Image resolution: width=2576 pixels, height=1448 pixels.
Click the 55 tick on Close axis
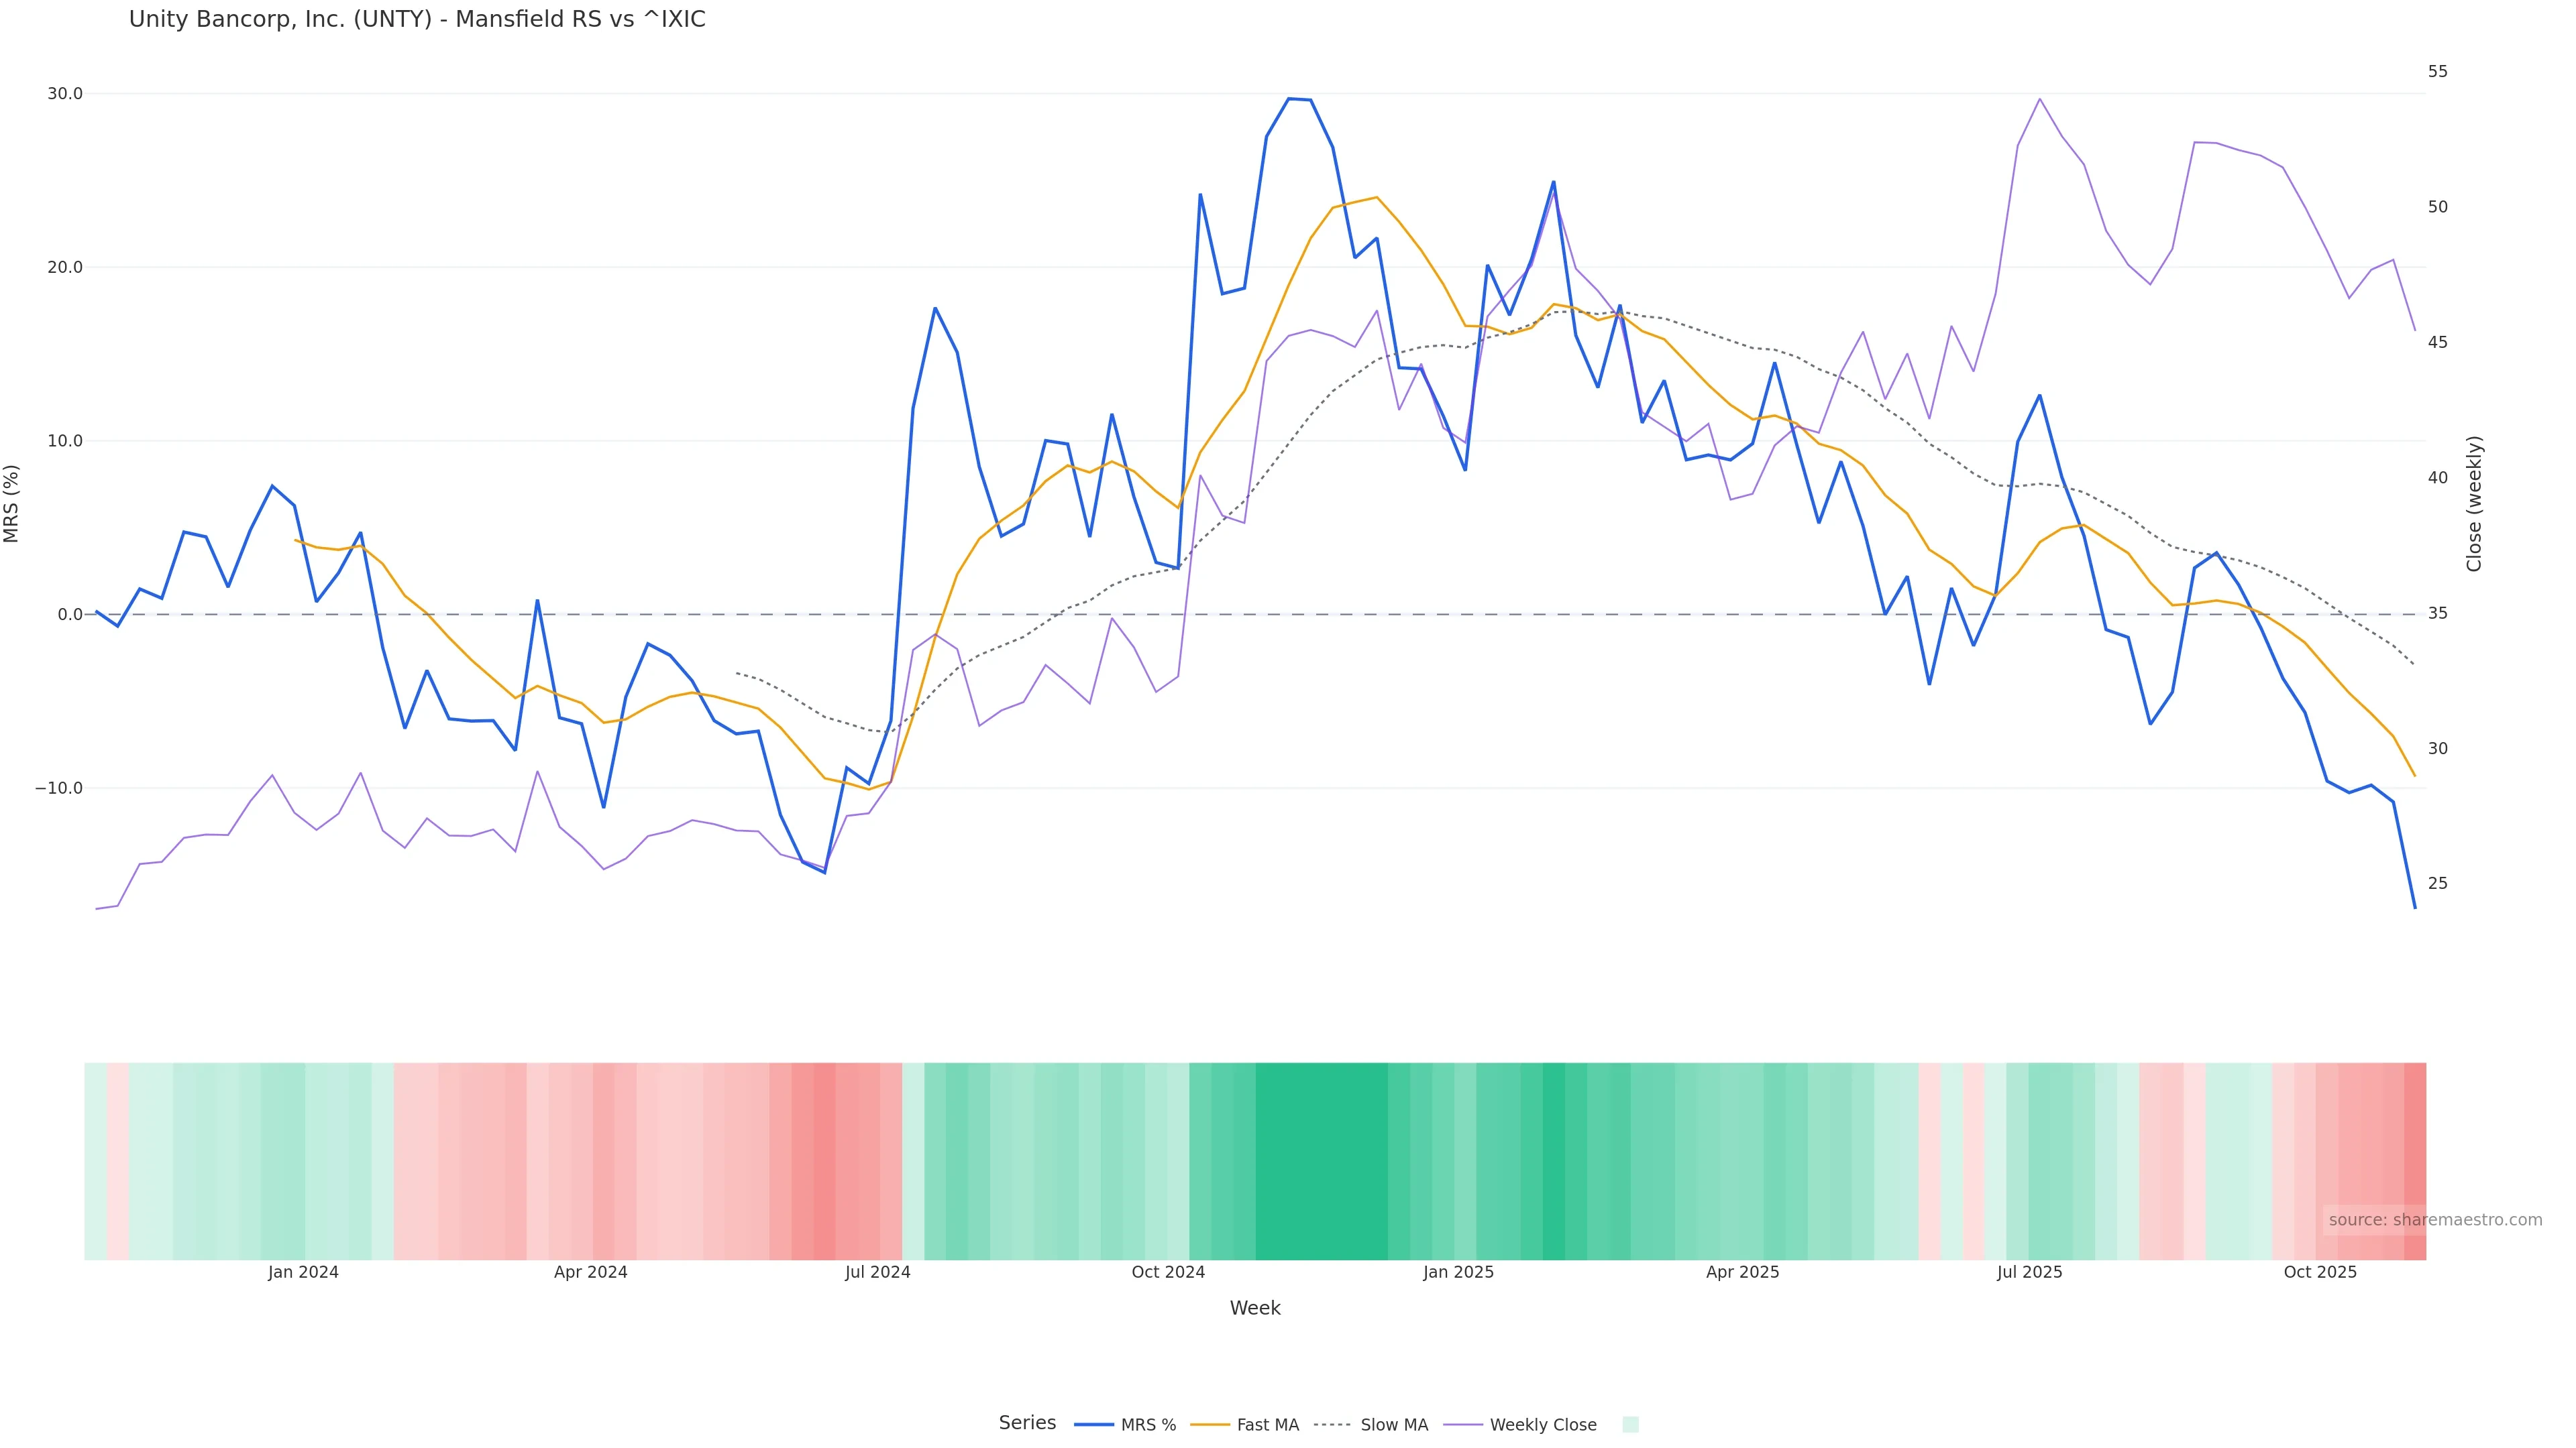coord(2438,72)
